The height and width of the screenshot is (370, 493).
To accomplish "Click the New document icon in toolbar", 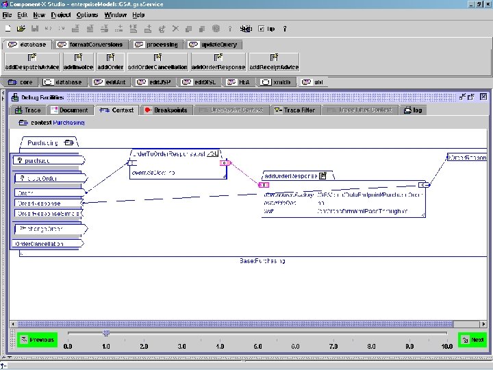I will (8, 29).
